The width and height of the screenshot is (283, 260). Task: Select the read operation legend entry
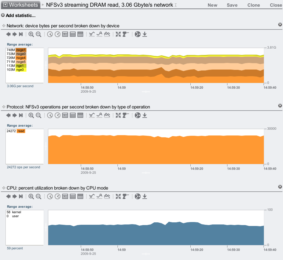point(21,131)
